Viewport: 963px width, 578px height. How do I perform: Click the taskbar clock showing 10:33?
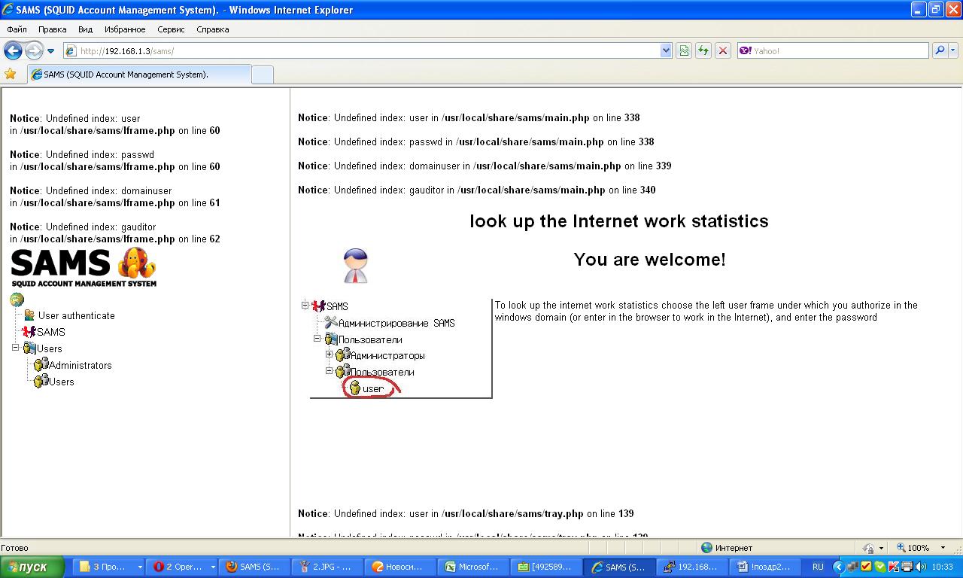943,567
